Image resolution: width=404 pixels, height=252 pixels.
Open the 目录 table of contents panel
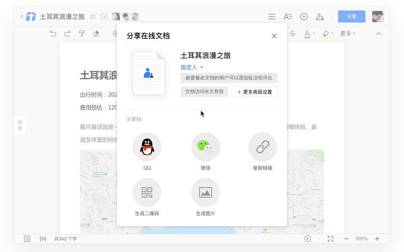tap(20, 125)
